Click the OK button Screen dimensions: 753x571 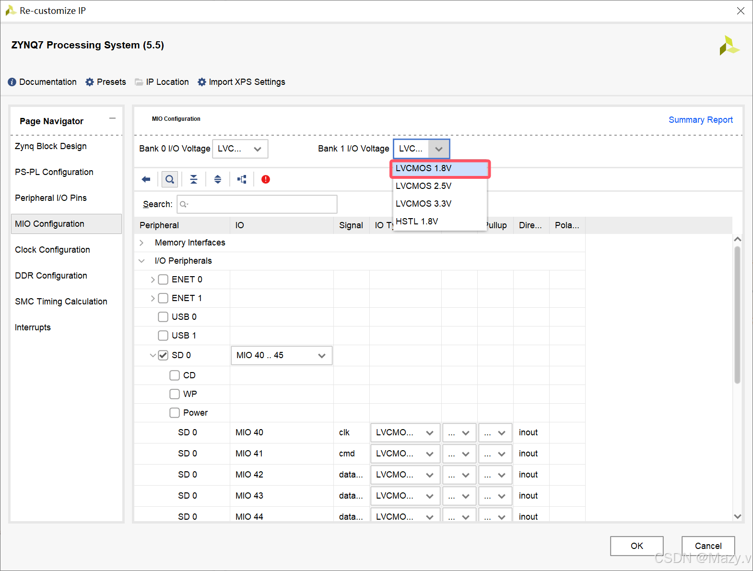636,546
